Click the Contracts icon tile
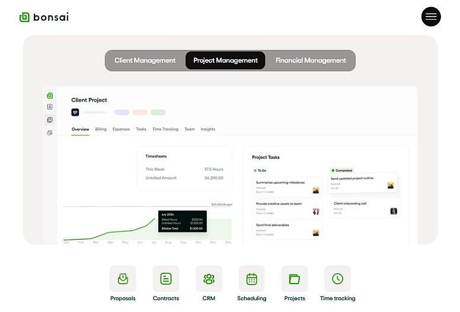 (166, 279)
